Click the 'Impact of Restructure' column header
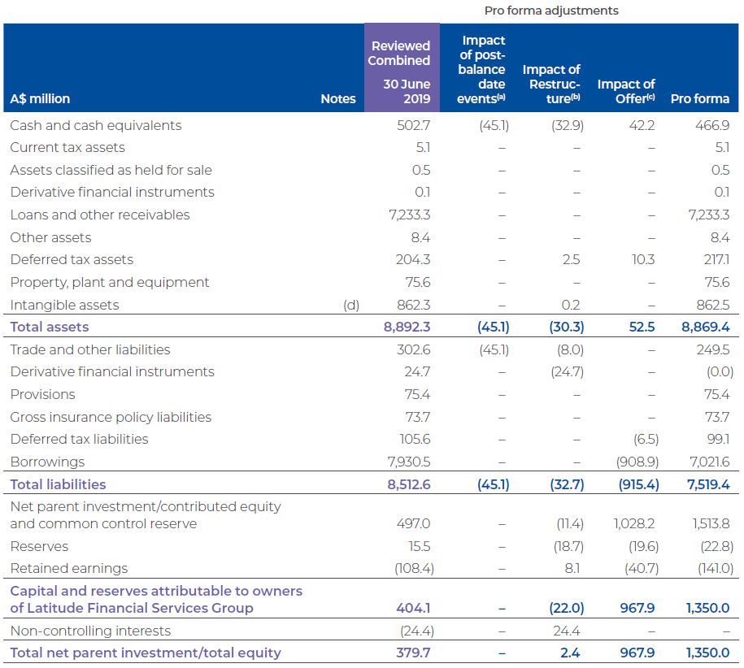744x668 pixels. pyautogui.click(x=551, y=84)
